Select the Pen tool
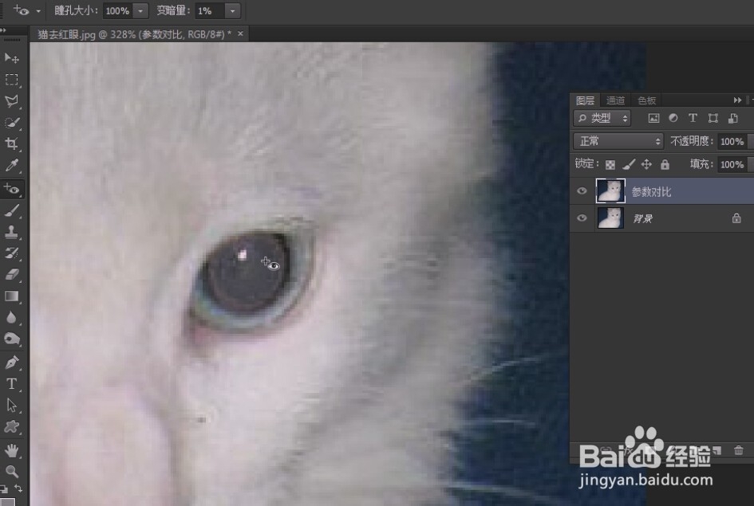The image size is (754, 506). point(11,362)
